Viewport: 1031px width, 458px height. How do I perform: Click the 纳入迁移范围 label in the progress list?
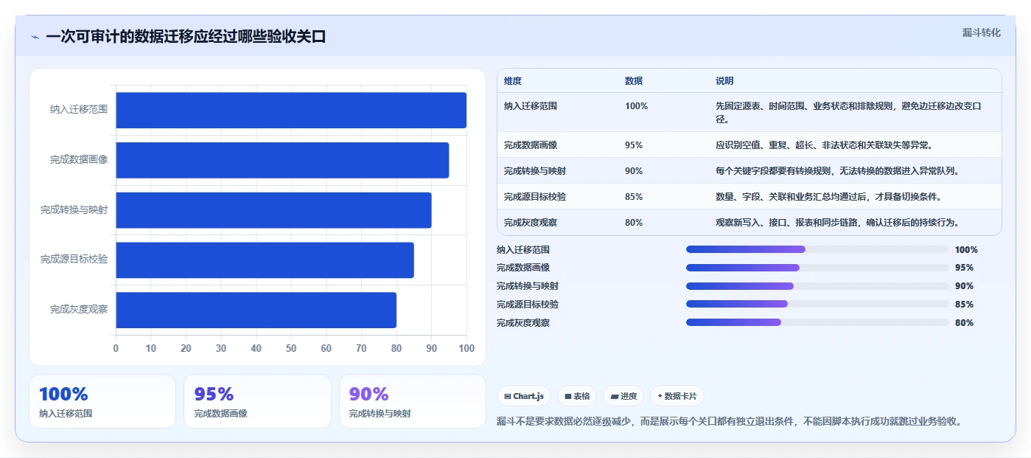pyautogui.click(x=523, y=249)
